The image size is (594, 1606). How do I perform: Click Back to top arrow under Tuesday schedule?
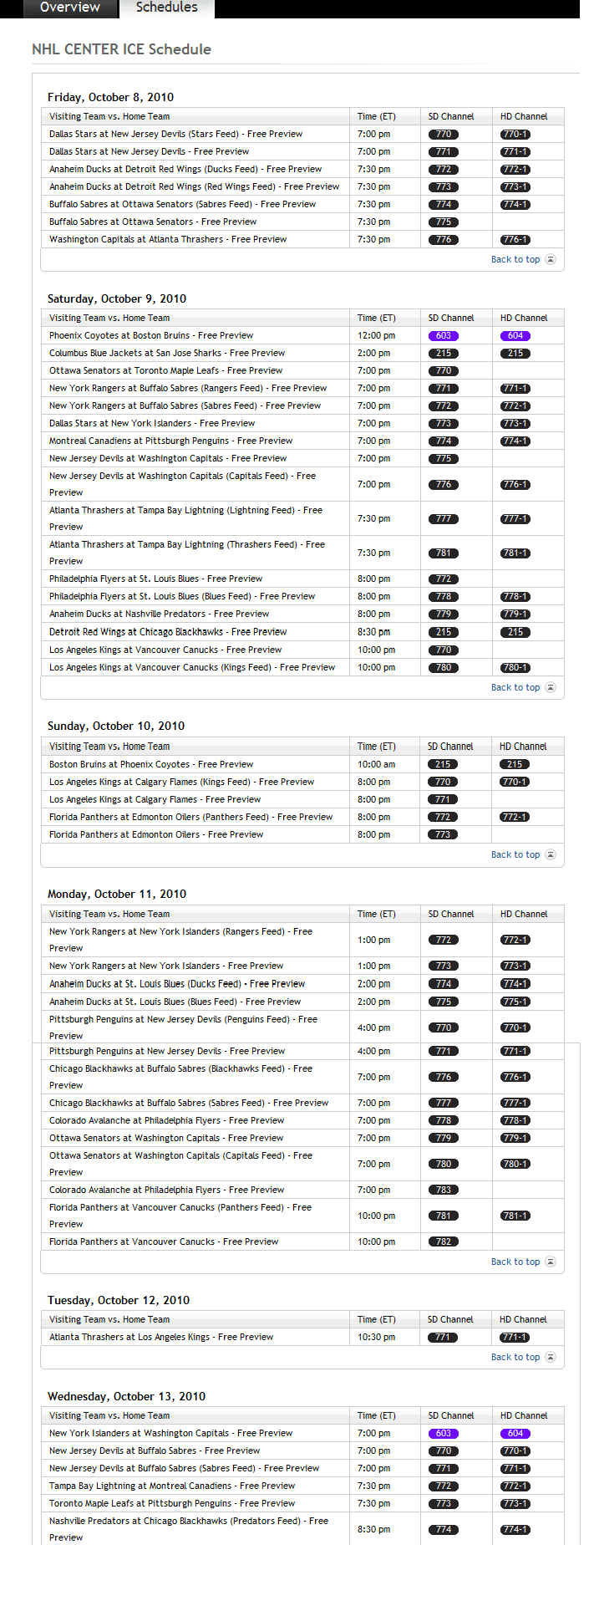tap(551, 1357)
